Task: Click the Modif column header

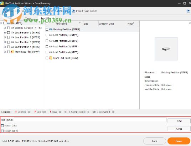Action: pos(133,24)
